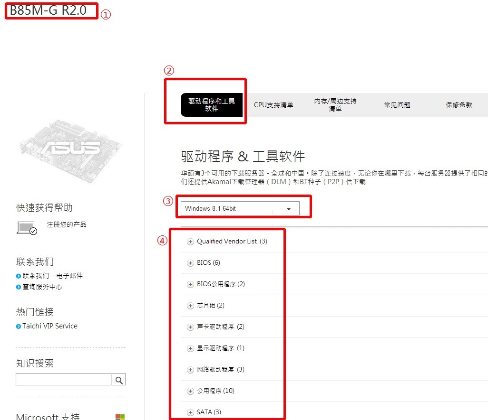Click the BIOS (6) label

point(208,263)
